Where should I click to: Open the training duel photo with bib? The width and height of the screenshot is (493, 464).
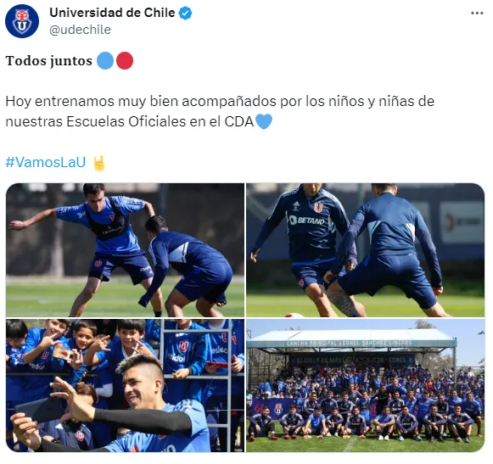[125, 250]
